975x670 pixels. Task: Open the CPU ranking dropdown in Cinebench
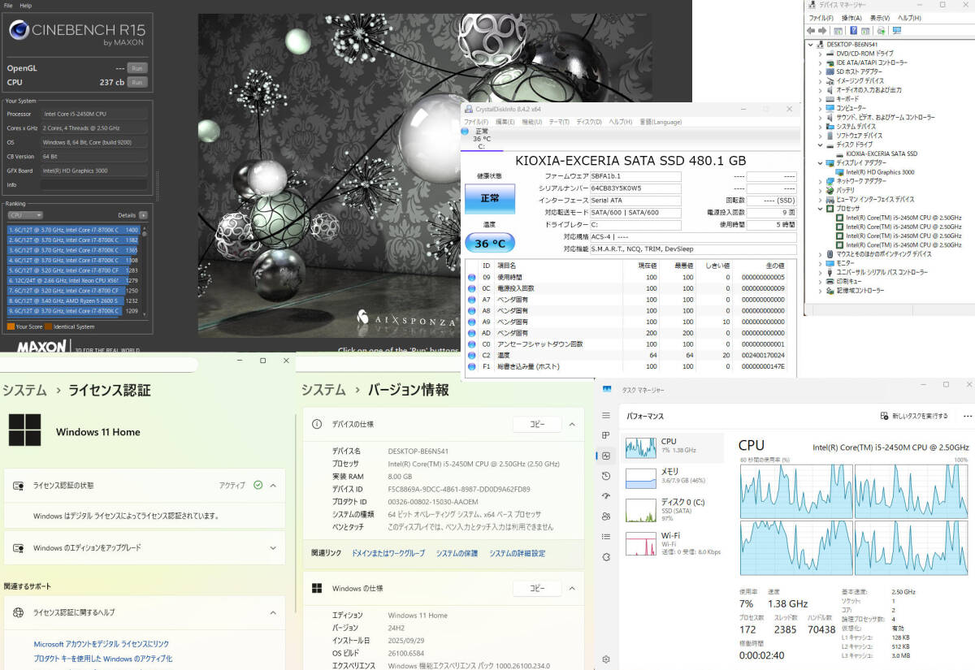pyautogui.click(x=25, y=215)
